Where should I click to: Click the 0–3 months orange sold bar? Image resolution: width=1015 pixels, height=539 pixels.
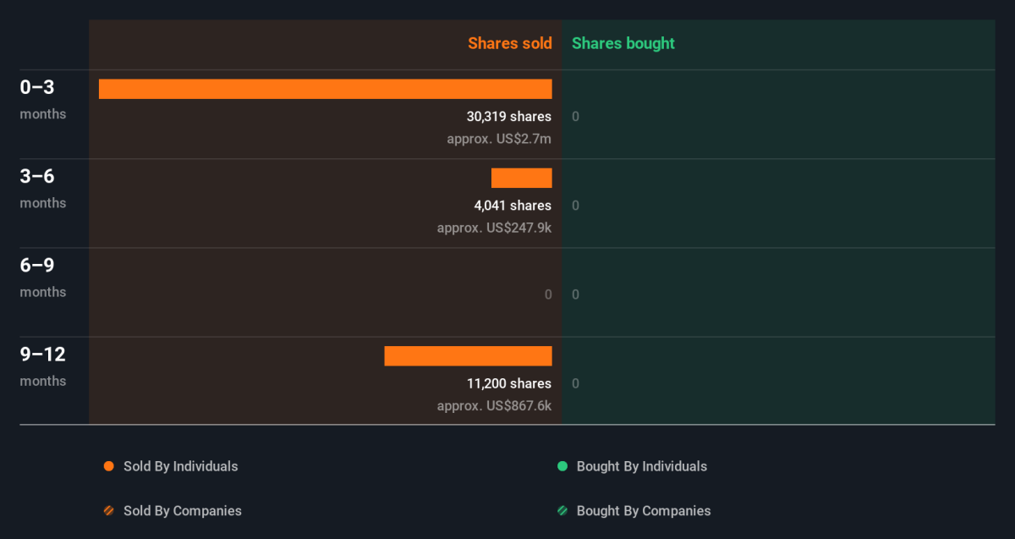(x=325, y=89)
